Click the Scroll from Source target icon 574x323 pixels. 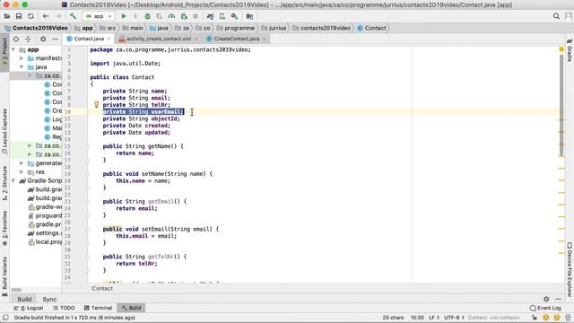click(x=16, y=39)
